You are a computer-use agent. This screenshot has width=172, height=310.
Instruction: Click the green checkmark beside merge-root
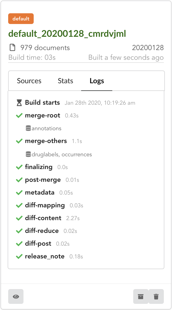click(x=19, y=115)
